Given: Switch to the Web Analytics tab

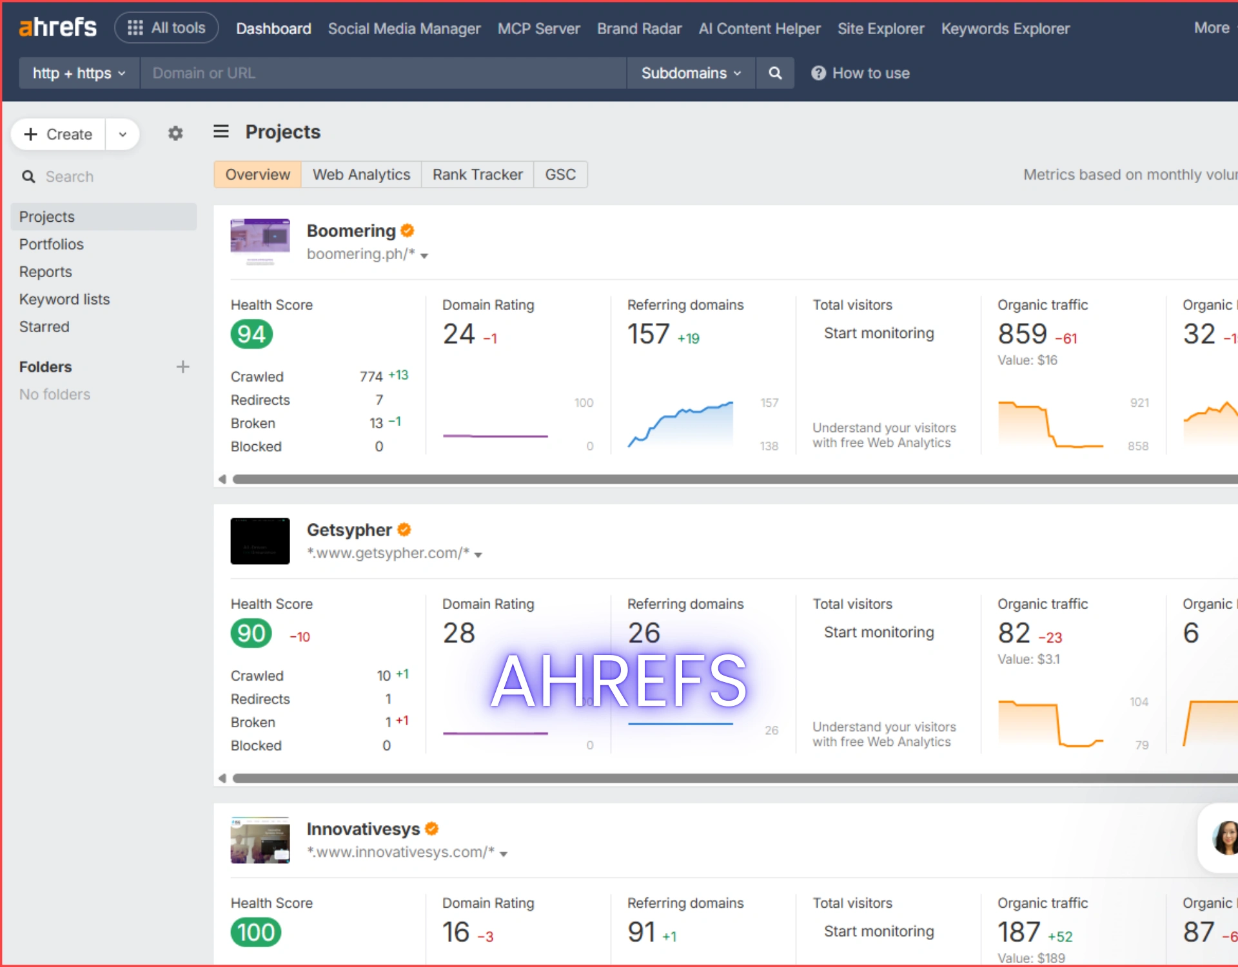Looking at the screenshot, I should [361, 174].
